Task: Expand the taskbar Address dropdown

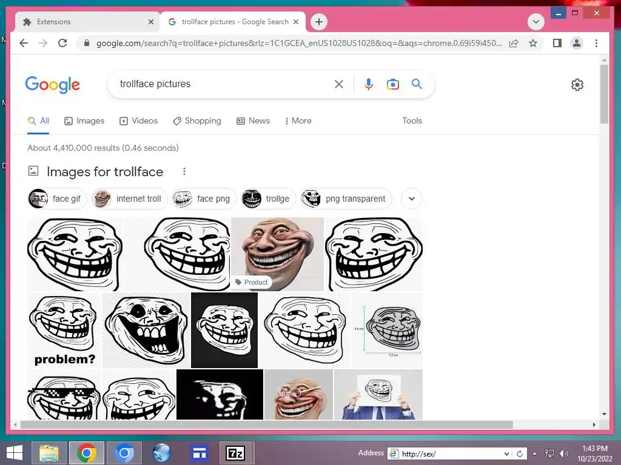Action: [506, 454]
